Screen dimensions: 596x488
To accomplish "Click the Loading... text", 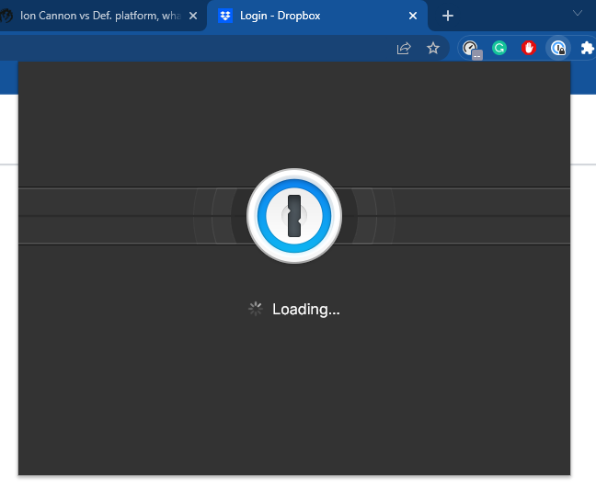I will coord(306,310).
